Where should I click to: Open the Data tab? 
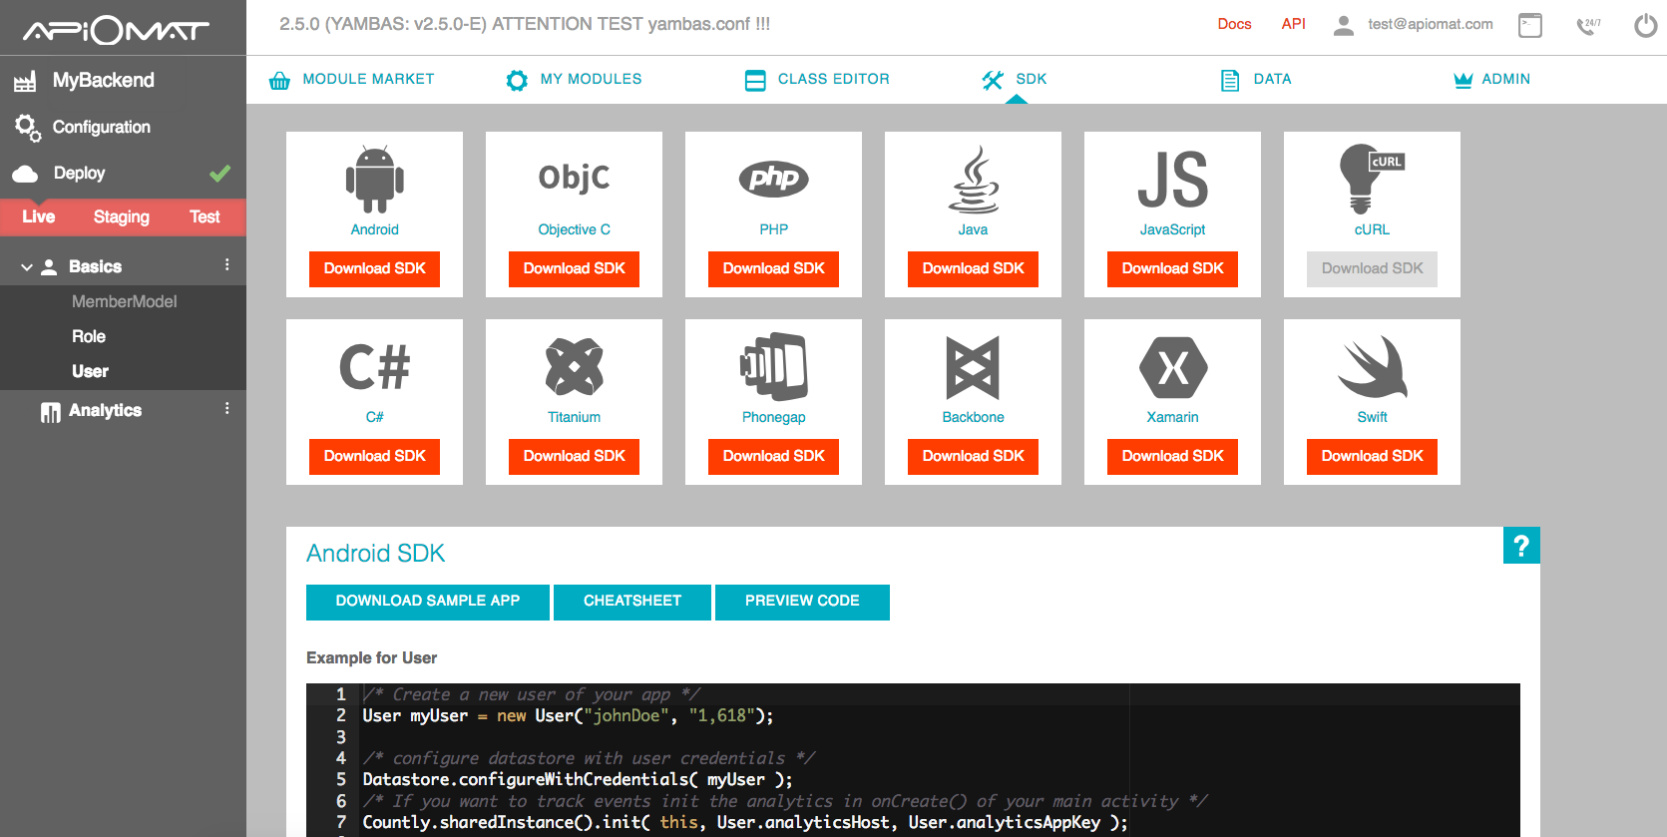coord(1256,79)
